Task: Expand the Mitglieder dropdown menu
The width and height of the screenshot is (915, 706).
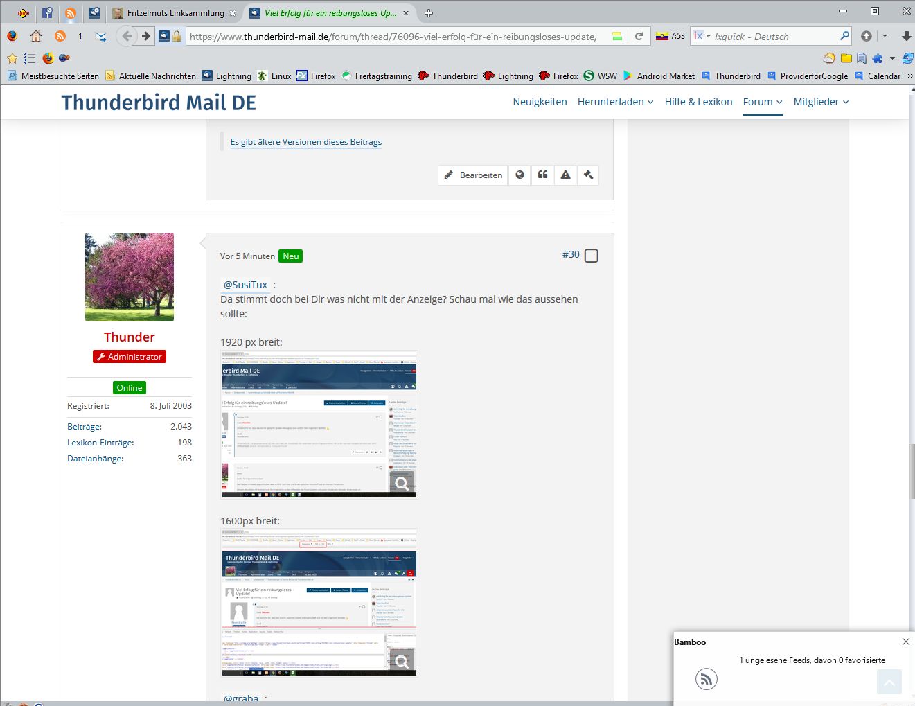Action: (821, 102)
